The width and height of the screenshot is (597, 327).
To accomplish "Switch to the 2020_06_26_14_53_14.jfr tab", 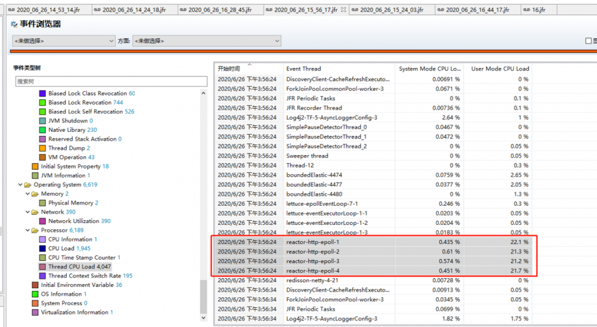I will tap(48, 10).
